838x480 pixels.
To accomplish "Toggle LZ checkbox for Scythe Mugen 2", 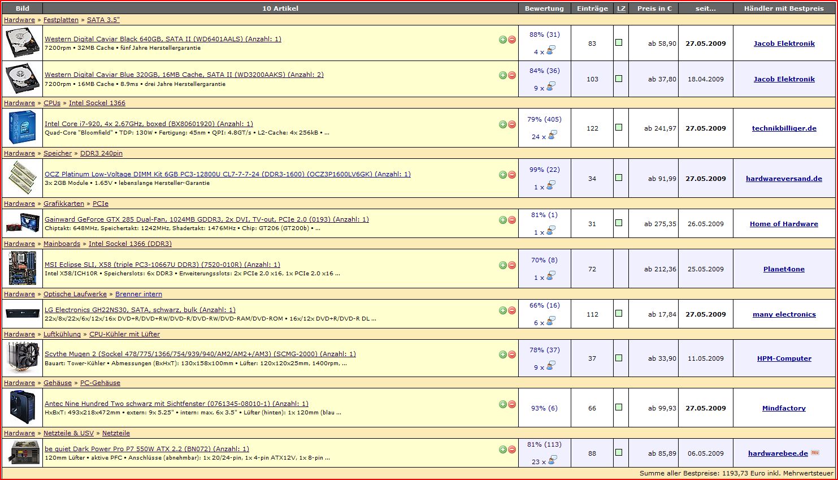I will coord(619,358).
